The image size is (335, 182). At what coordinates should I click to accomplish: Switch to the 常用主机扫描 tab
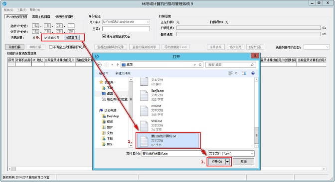(41, 16)
